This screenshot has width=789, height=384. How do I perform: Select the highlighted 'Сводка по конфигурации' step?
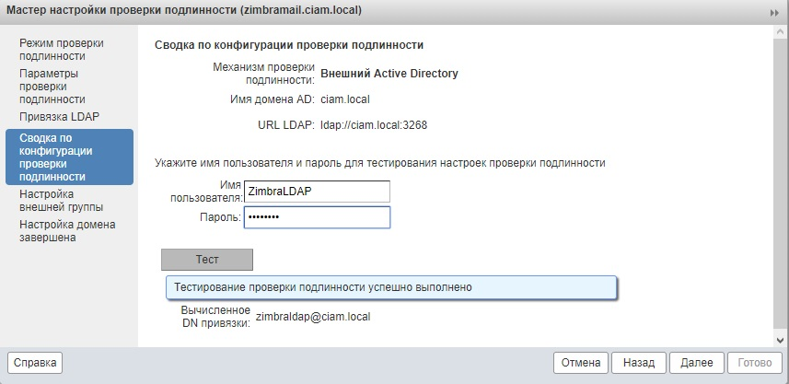tap(69, 157)
